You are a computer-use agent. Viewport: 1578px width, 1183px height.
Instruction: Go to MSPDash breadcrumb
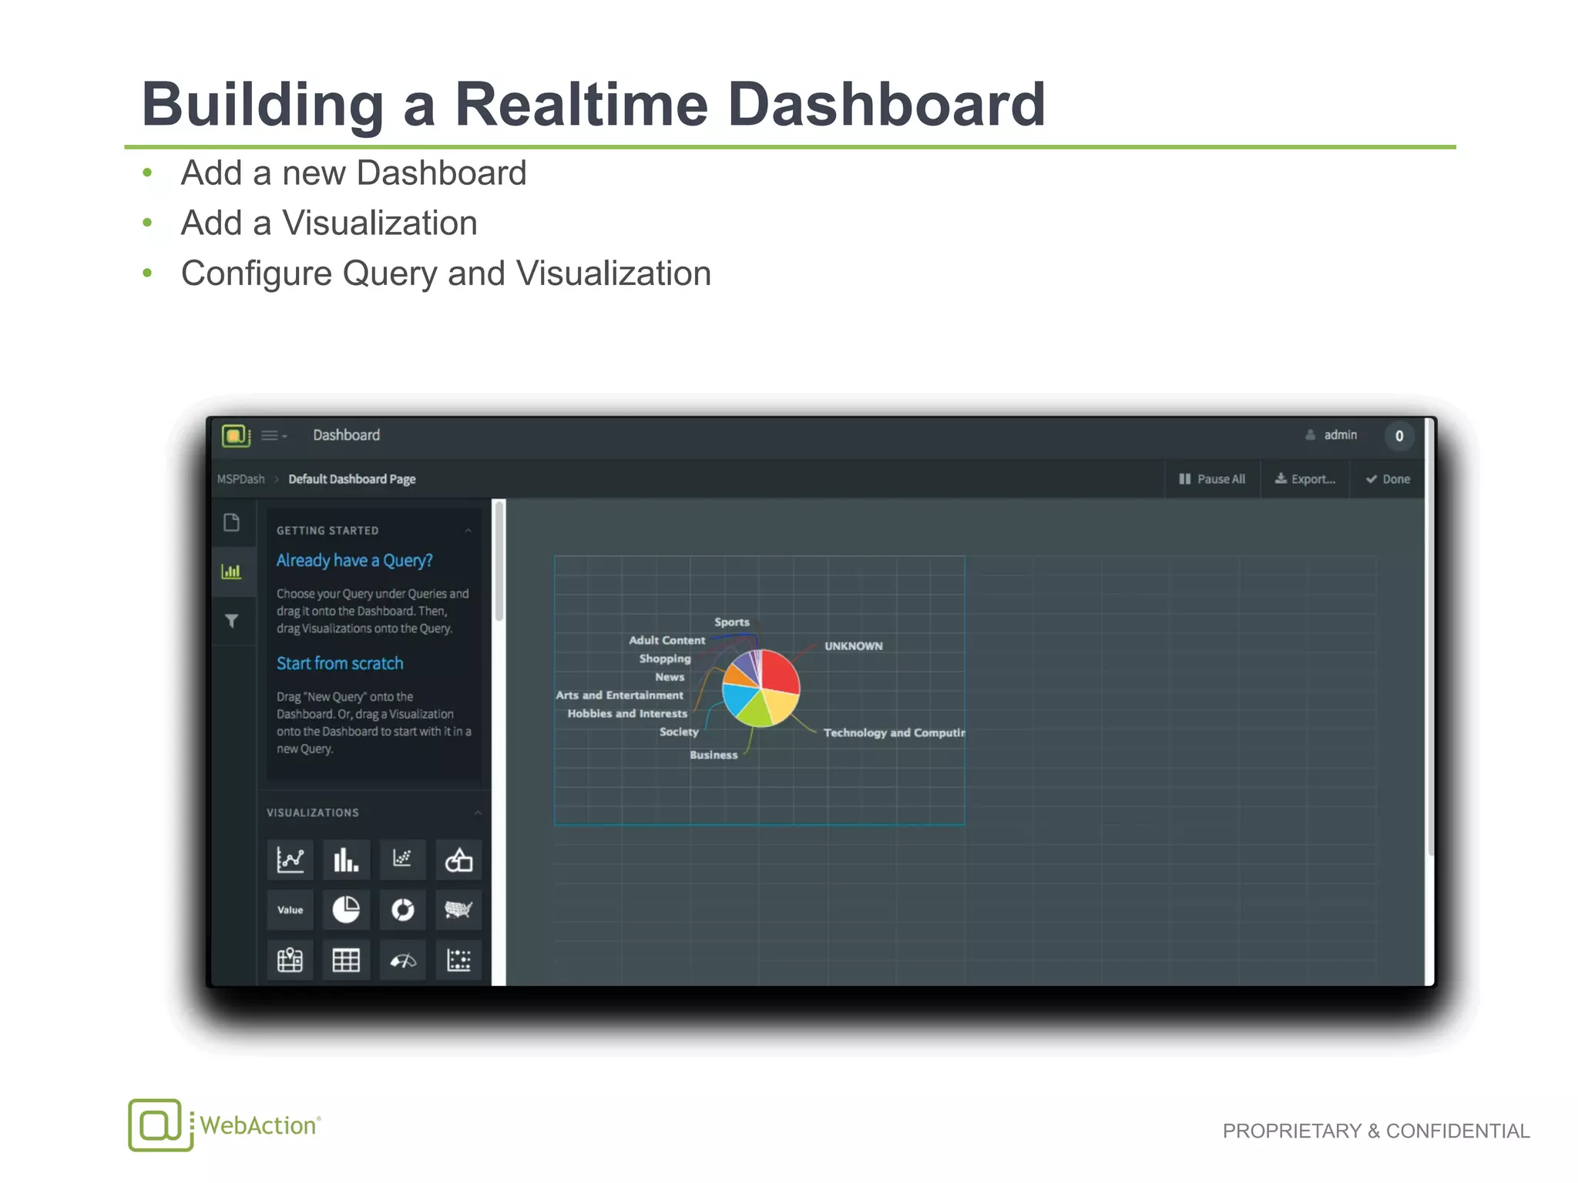pyautogui.click(x=240, y=479)
